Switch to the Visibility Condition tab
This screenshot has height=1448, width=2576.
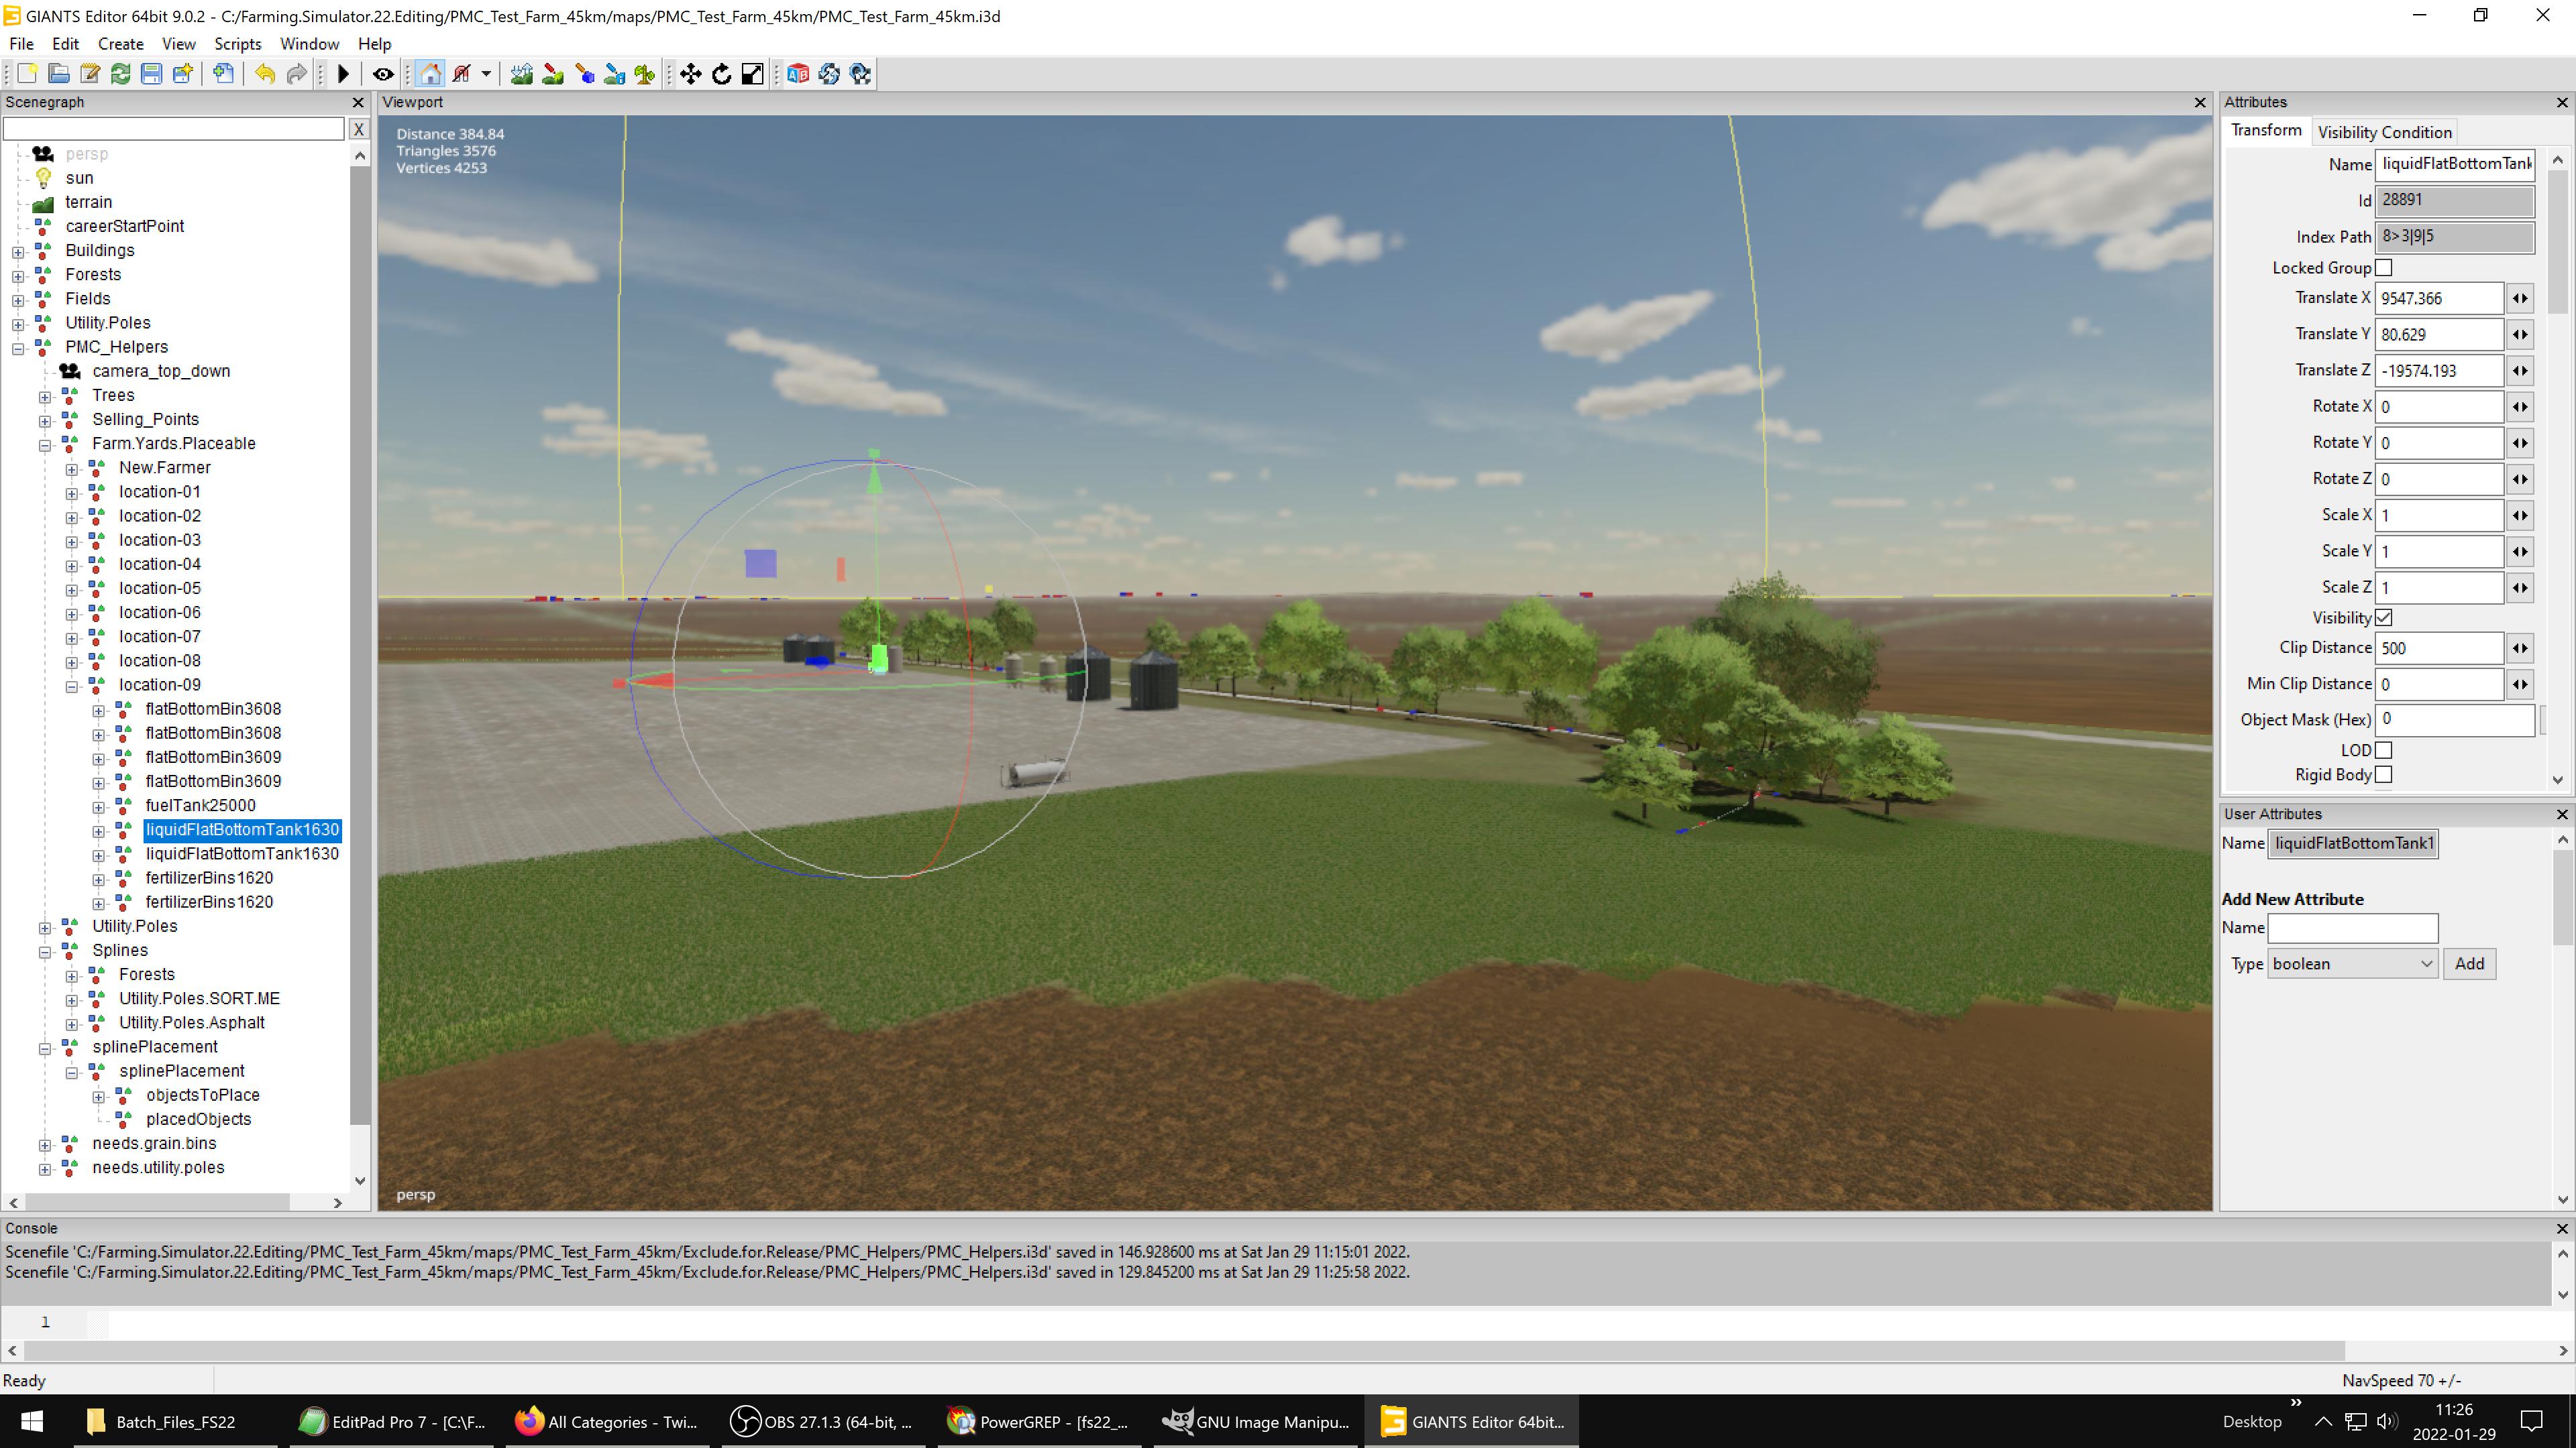point(2384,132)
